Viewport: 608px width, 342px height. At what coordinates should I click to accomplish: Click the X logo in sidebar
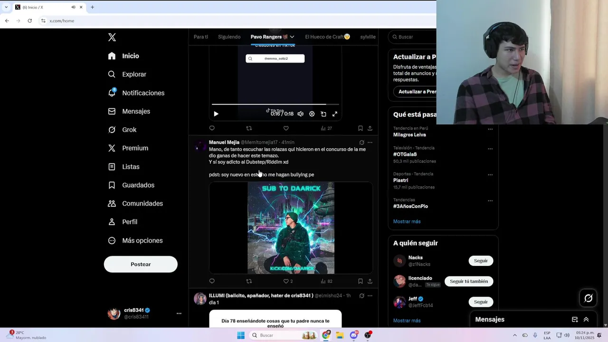(x=112, y=37)
